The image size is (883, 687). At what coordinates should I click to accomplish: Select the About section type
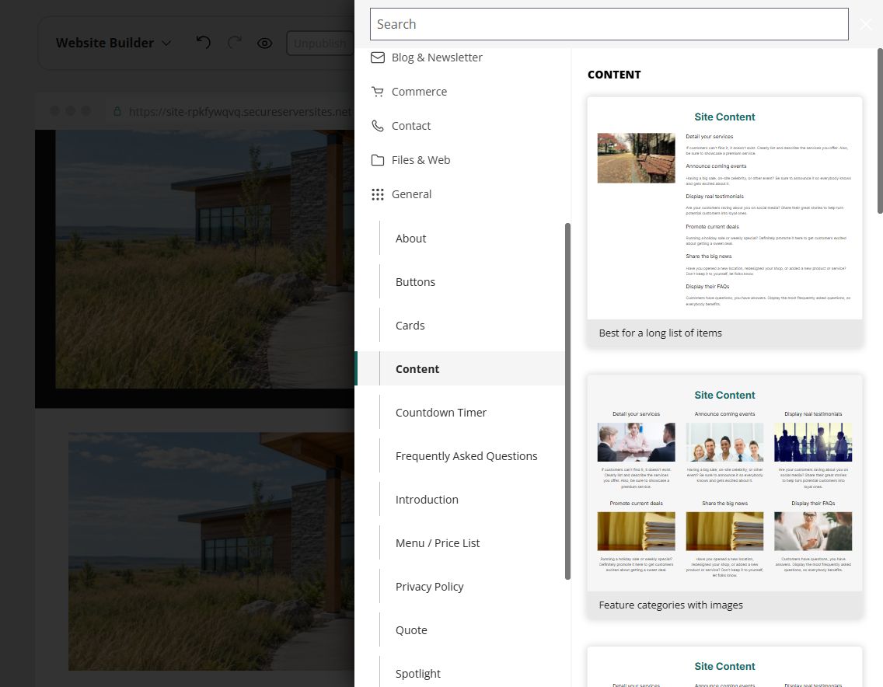tap(410, 239)
